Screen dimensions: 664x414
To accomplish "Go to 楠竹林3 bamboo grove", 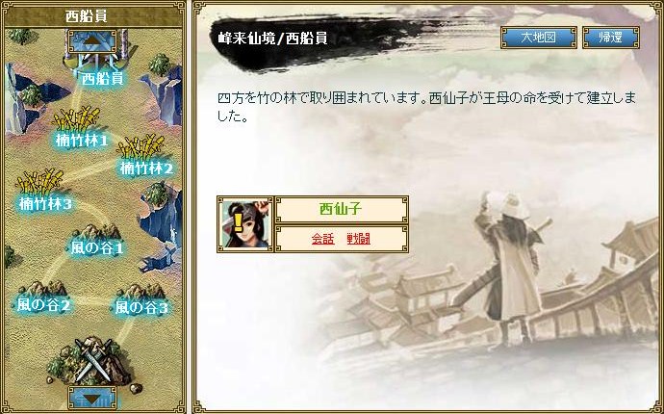I will click(x=45, y=204).
